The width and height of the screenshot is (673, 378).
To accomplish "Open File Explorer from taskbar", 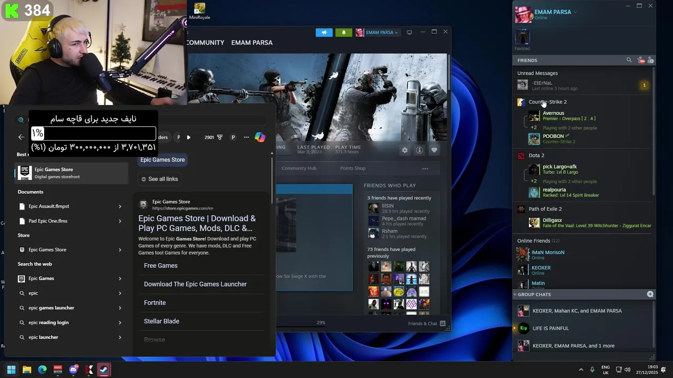I will pyautogui.click(x=27, y=370).
